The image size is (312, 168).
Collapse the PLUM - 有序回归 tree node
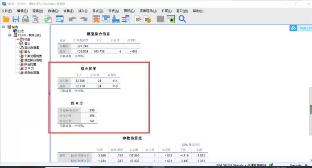coord(9,35)
